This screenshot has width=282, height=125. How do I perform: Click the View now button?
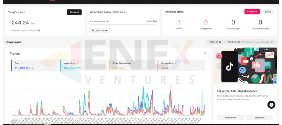pyautogui.click(x=259, y=118)
